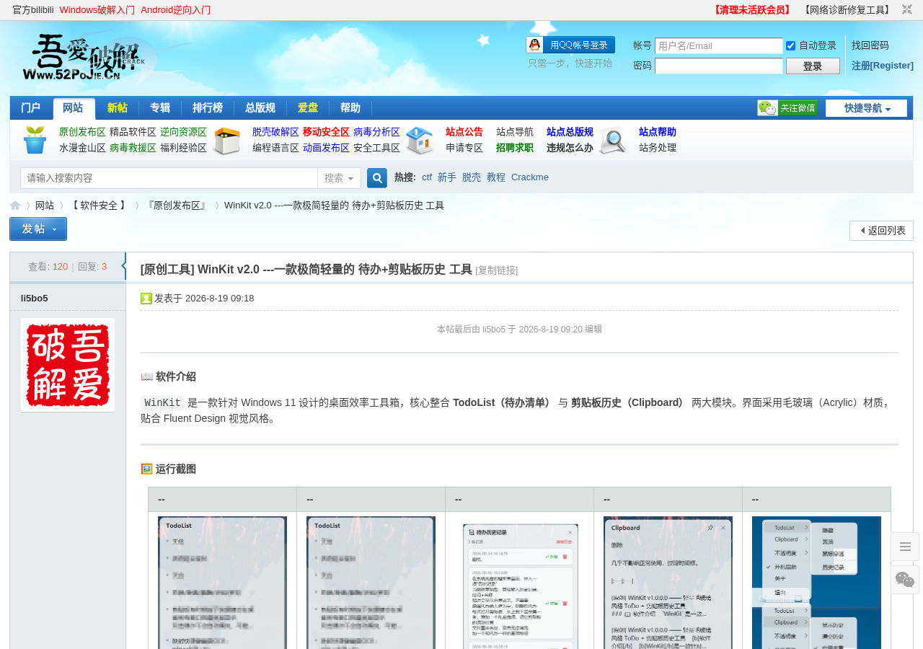This screenshot has width=923, height=649.
Task: Open 动画发布区 forum link
Action: pos(326,148)
